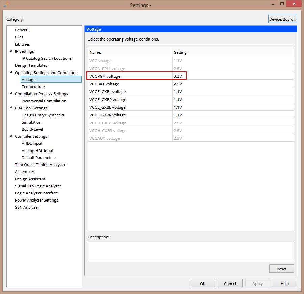Select Compilation Process Settings category

pos(42,94)
